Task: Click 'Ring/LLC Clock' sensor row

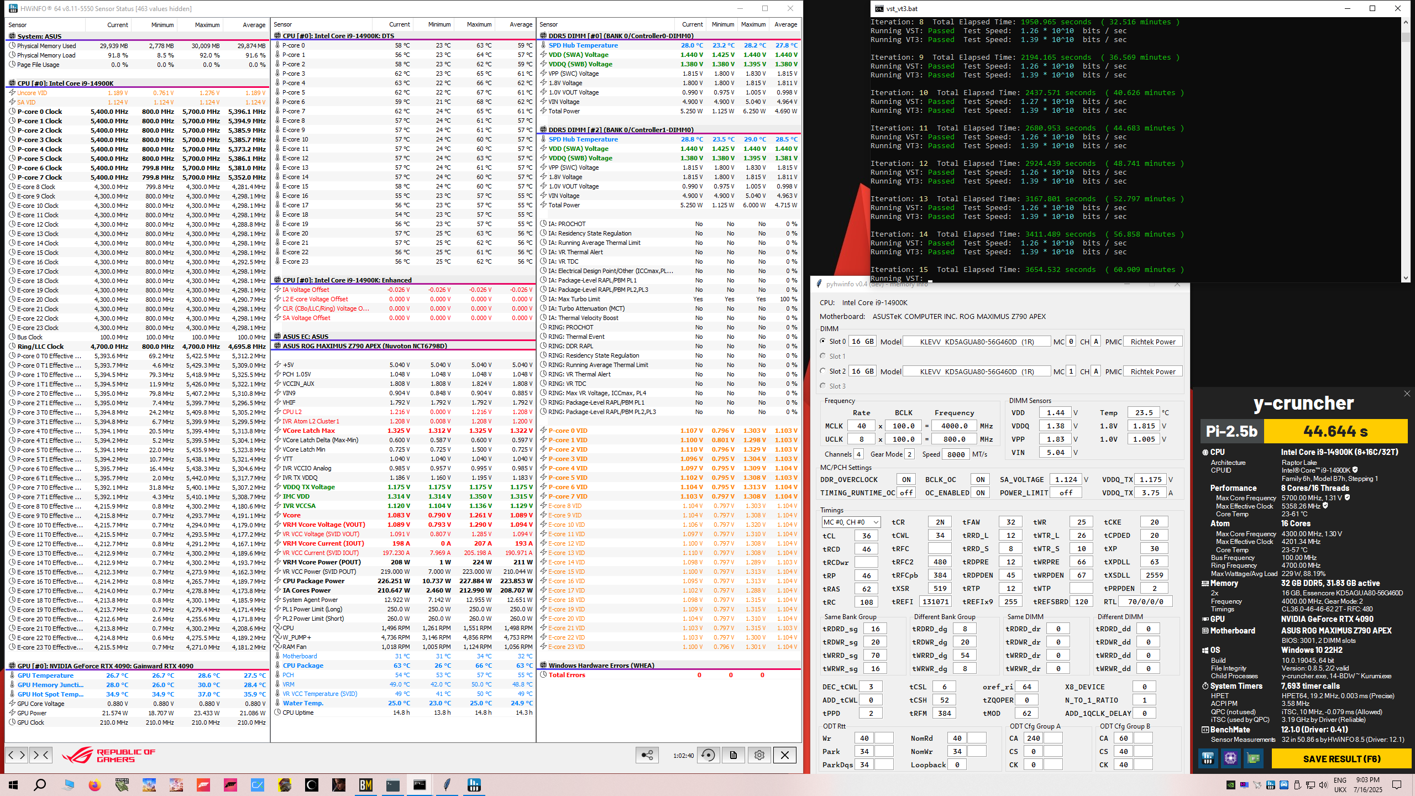Action: [138, 347]
